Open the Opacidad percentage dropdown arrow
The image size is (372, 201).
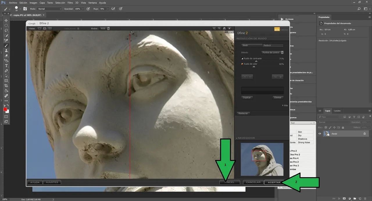click(83, 9)
